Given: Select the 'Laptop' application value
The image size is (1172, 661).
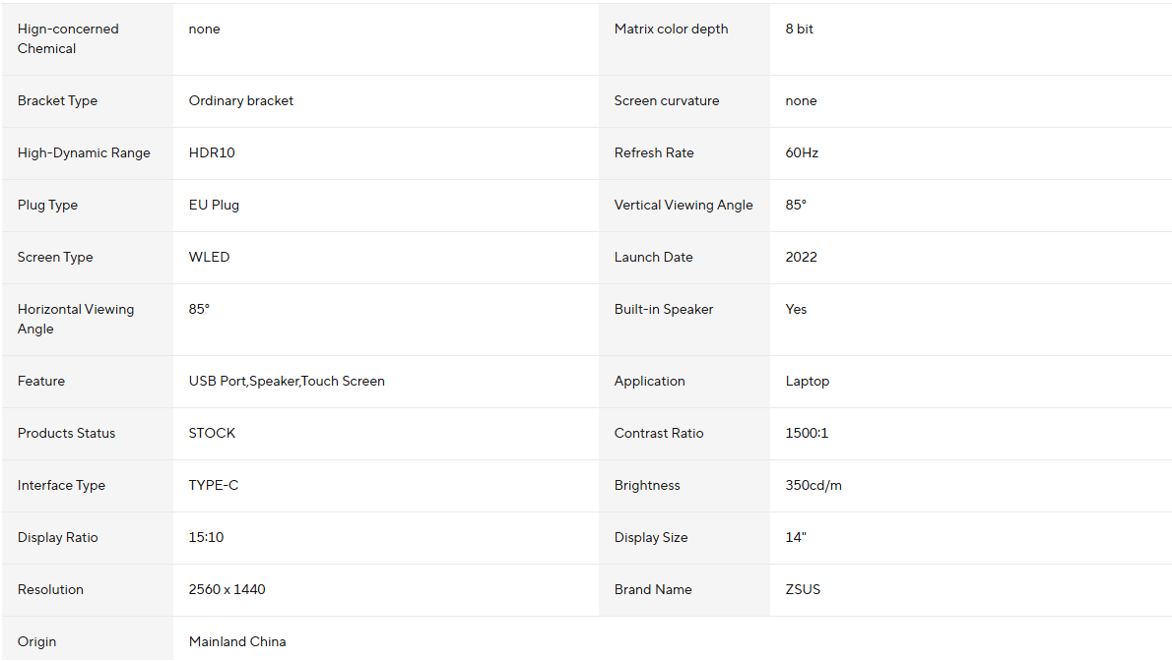Looking at the screenshot, I should point(808,381).
